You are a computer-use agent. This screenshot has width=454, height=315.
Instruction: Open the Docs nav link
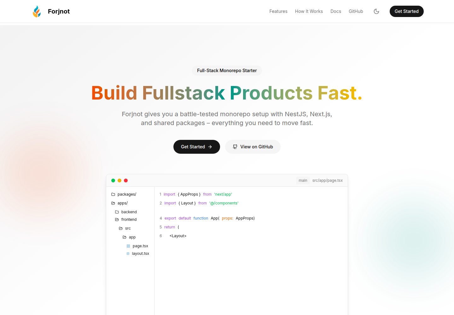pos(336,11)
